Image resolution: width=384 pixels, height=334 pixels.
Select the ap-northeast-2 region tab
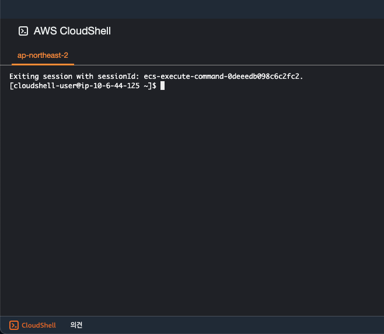pyautogui.click(x=43, y=55)
